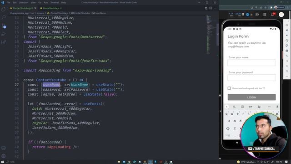Open the Run menu
291x164 pixels.
tap(45, 3)
